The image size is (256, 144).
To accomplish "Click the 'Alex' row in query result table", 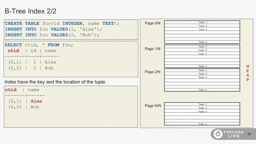I will click(x=32, y=62).
